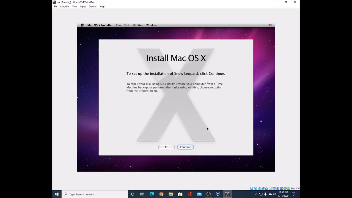Click the hard disk activity indicator icon
This screenshot has width=352, height=198.
pos(252,188)
